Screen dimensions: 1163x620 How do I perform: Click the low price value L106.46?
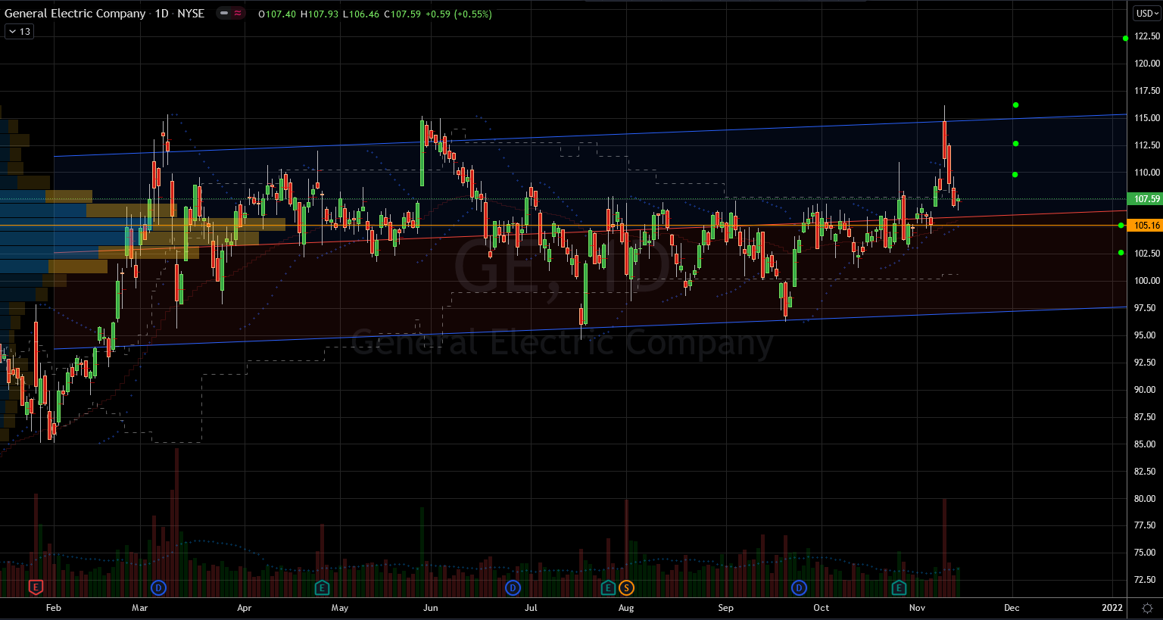click(x=361, y=14)
